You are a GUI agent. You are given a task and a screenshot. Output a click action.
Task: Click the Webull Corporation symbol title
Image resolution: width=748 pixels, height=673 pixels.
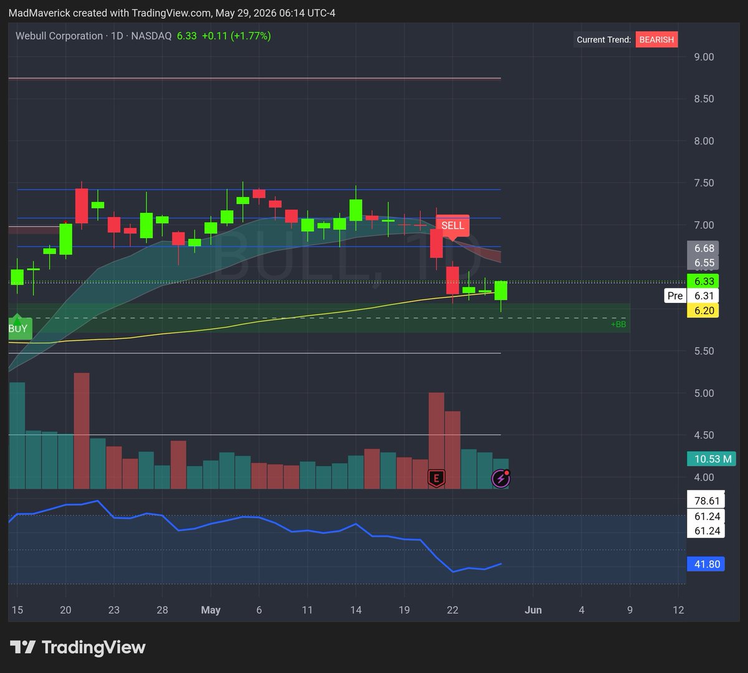click(59, 36)
